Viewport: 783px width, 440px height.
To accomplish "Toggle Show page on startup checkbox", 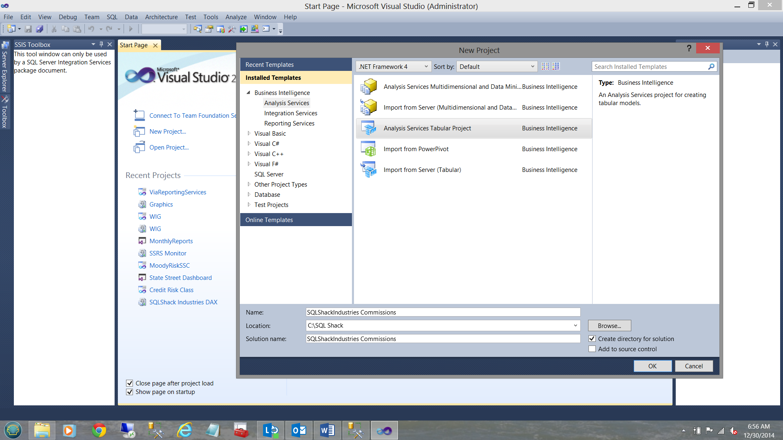I will coord(129,392).
